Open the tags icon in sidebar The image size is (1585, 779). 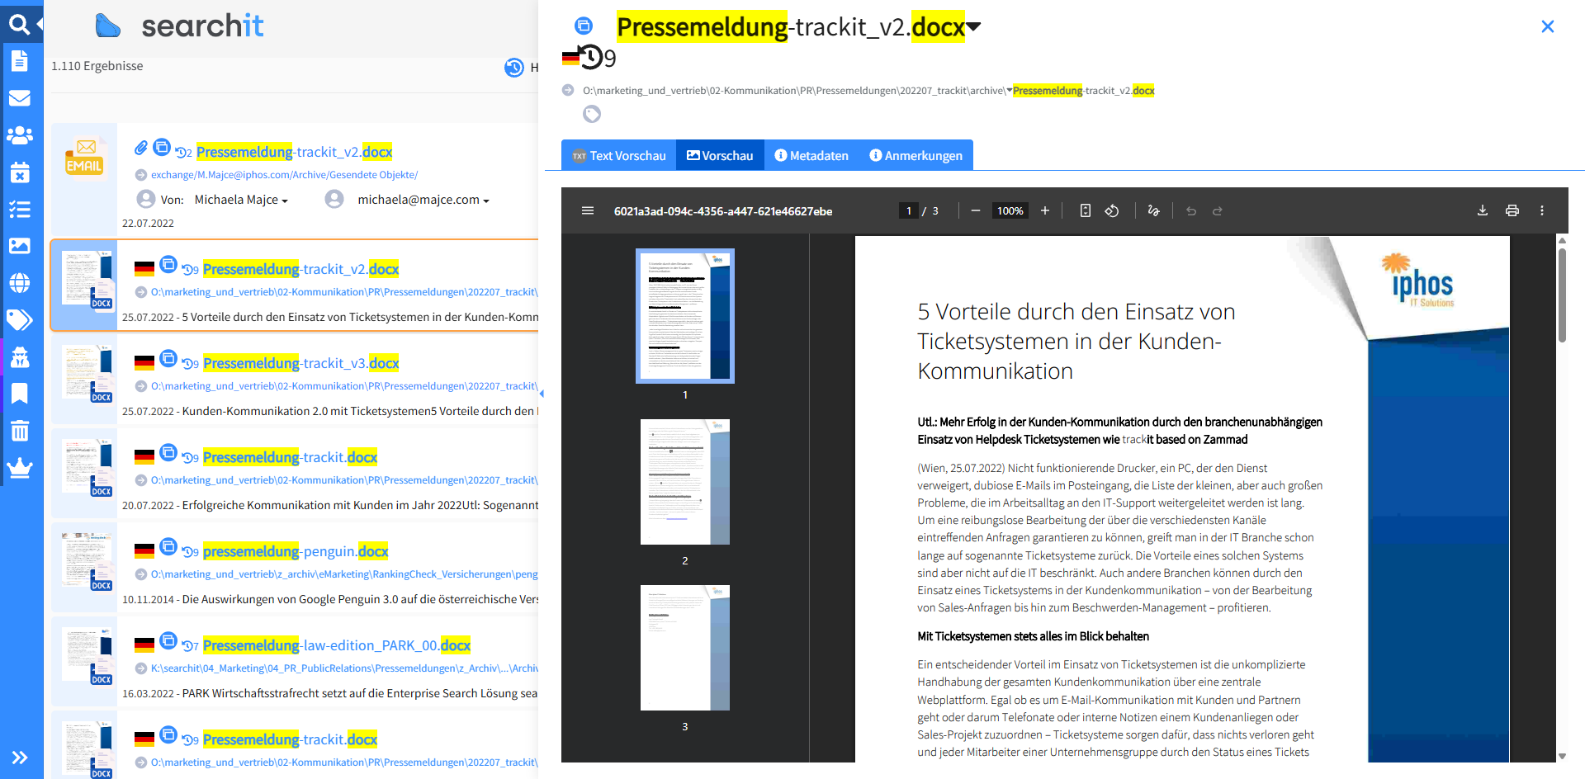click(20, 319)
